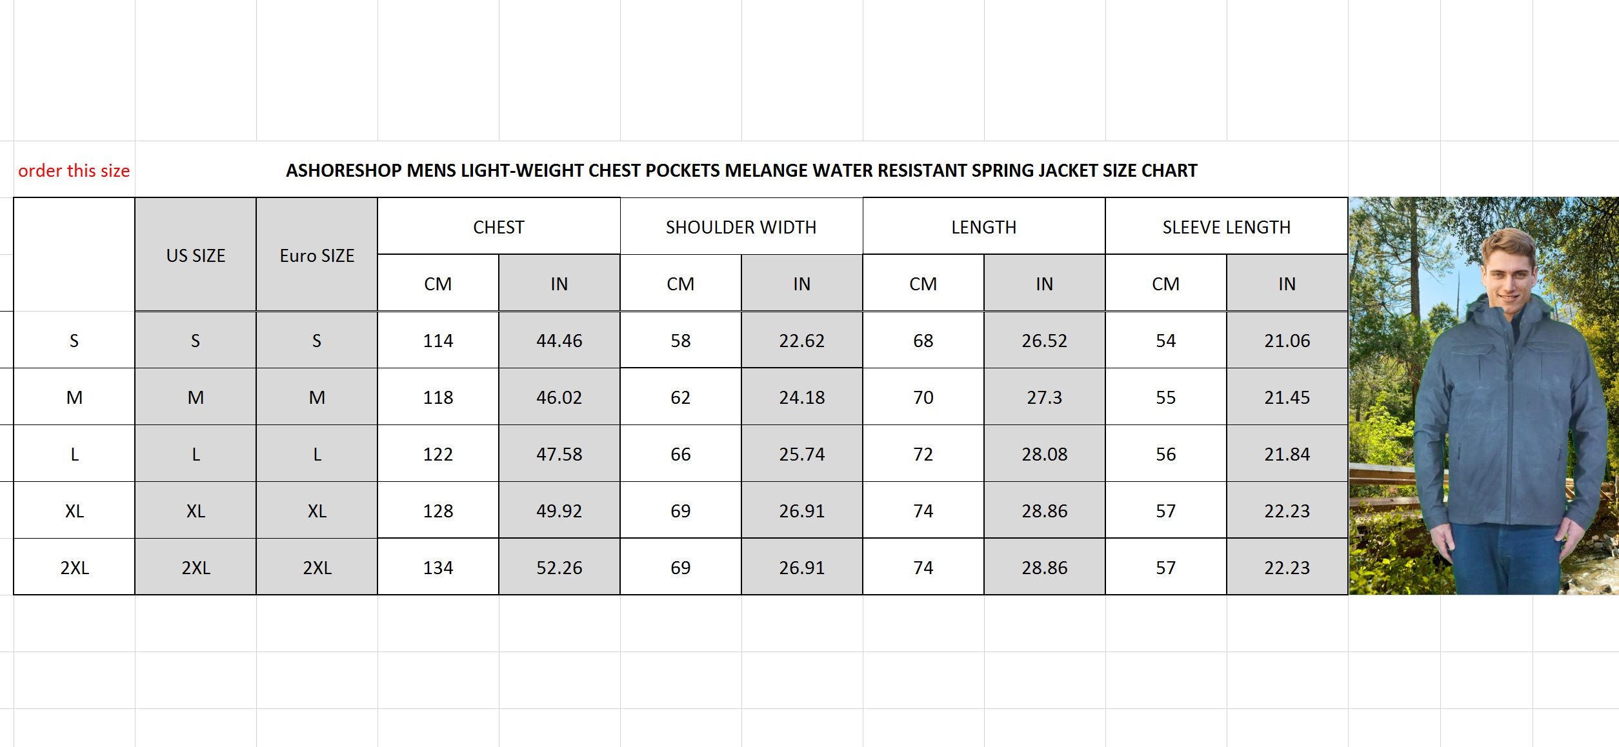The height and width of the screenshot is (747, 1619).
Task: Select the Euro SIZE header cell
Action: 317,255
